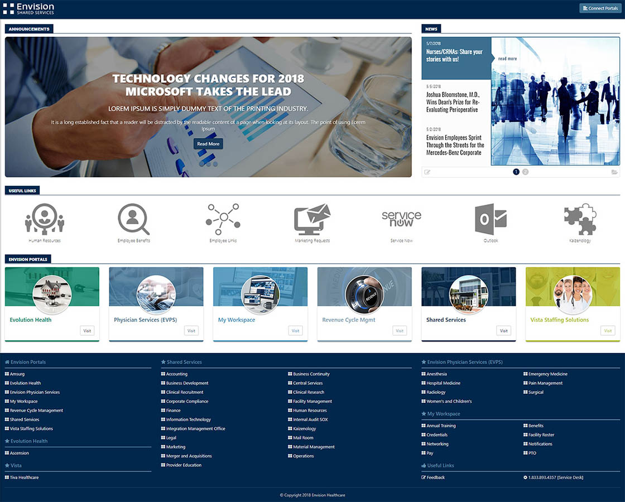This screenshot has width=625, height=502.
Task: Click Read More on announcement banner
Action: click(208, 144)
